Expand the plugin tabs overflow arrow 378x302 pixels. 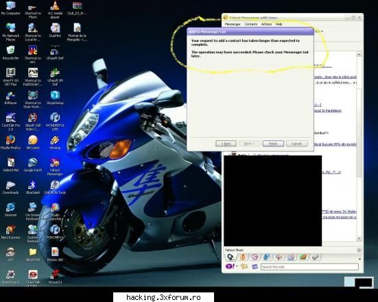(x=359, y=259)
